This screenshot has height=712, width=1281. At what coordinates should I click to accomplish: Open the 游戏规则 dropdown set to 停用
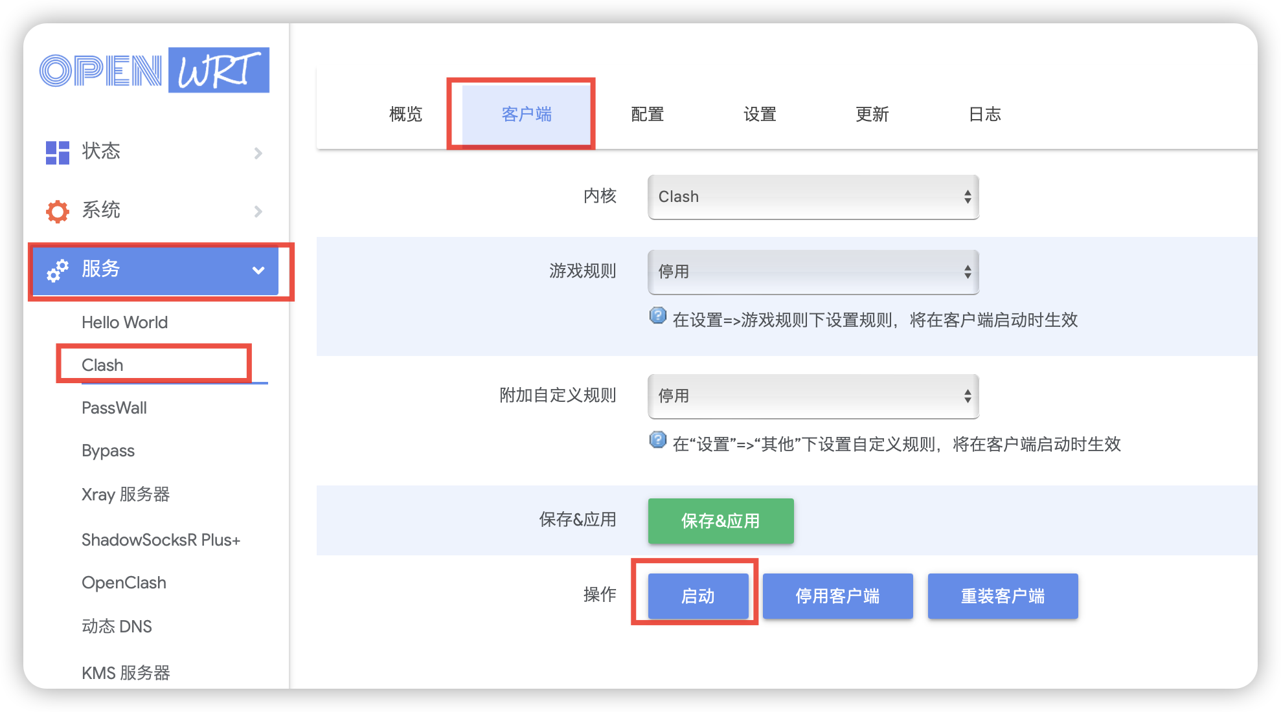click(813, 271)
